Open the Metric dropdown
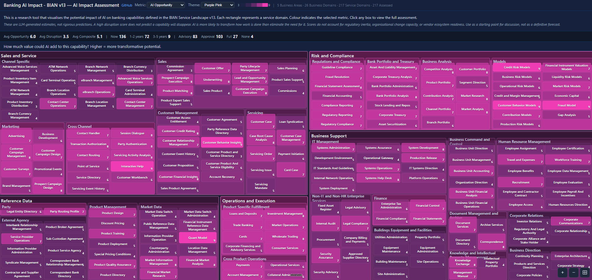 166,5
